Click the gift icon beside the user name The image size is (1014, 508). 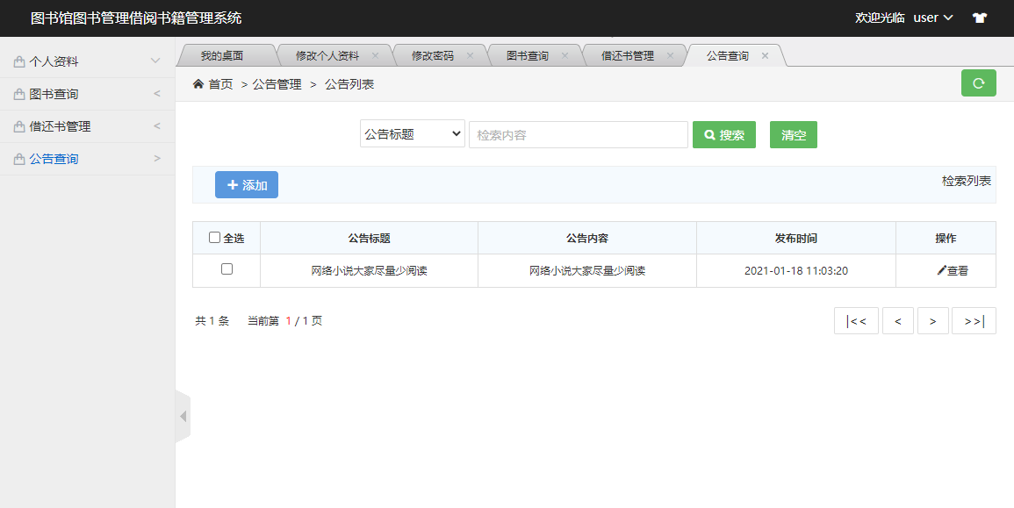coord(979,17)
